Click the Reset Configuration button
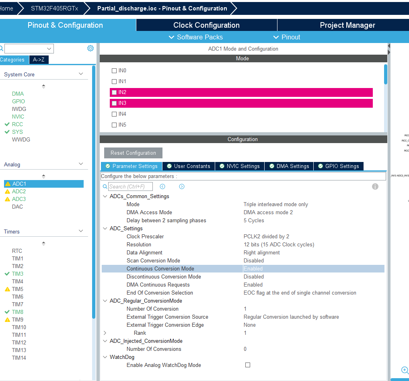 [x=133, y=153]
